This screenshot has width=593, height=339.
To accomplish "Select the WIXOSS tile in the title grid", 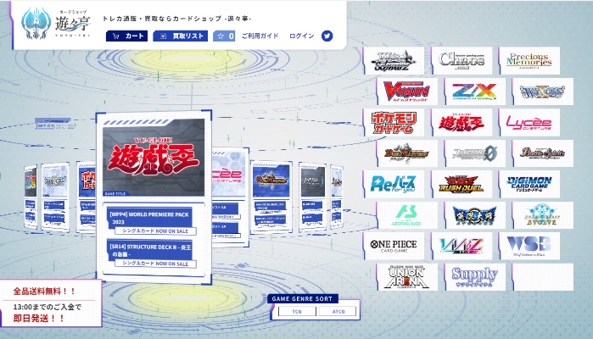I will [x=543, y=92].
